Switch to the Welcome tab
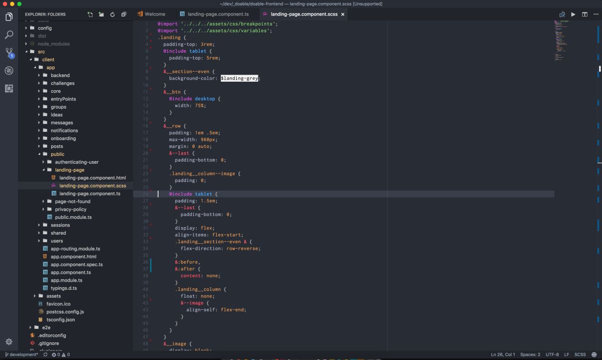The height and width of the screenshot is (360, 602). coord(155,15)
